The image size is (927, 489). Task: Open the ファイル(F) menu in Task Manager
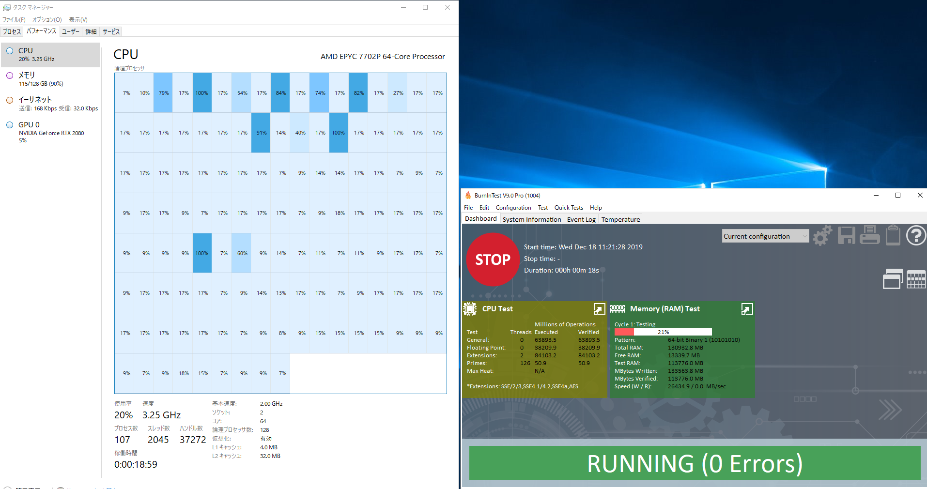tap(14, 20)
